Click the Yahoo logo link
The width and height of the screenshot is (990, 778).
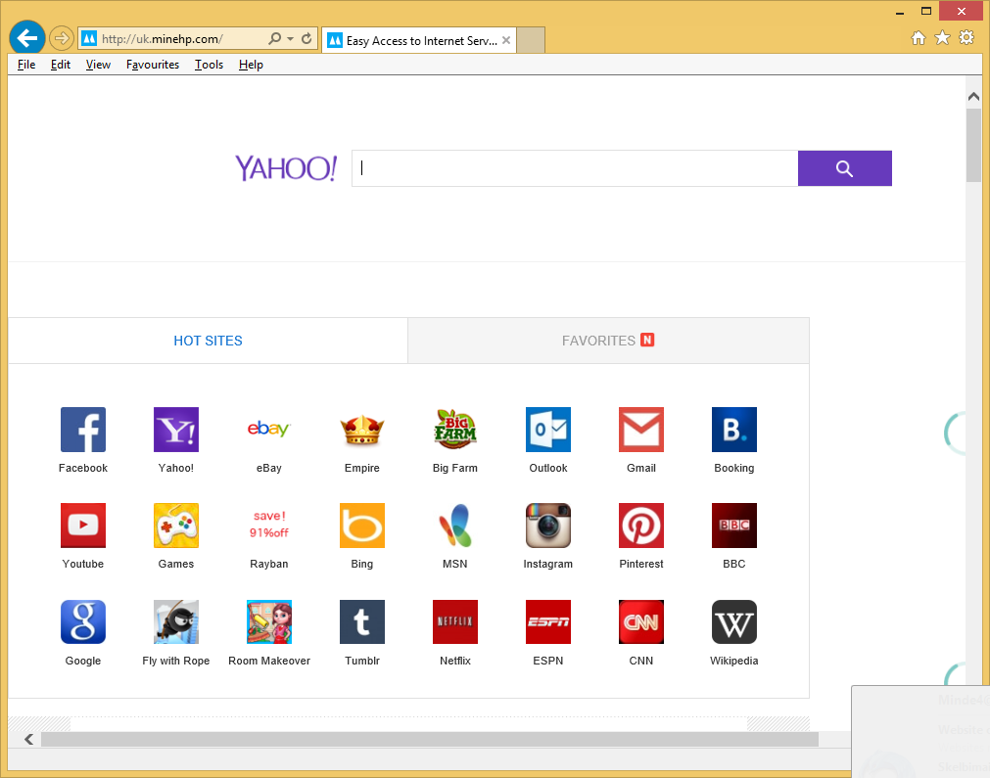pyautogui.click(x=285, y=168)
